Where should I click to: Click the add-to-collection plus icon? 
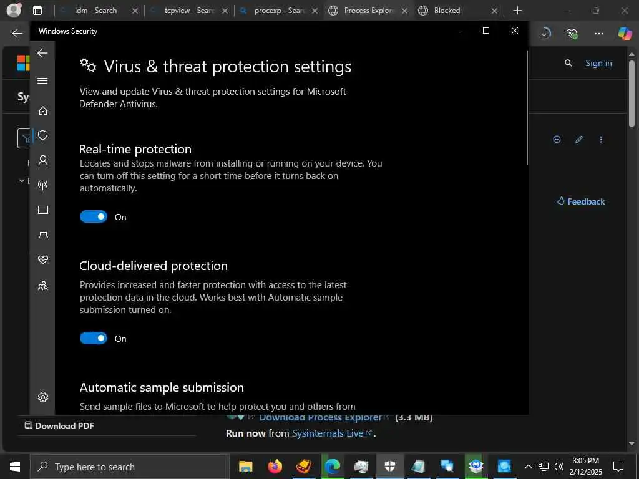[557, 139]
